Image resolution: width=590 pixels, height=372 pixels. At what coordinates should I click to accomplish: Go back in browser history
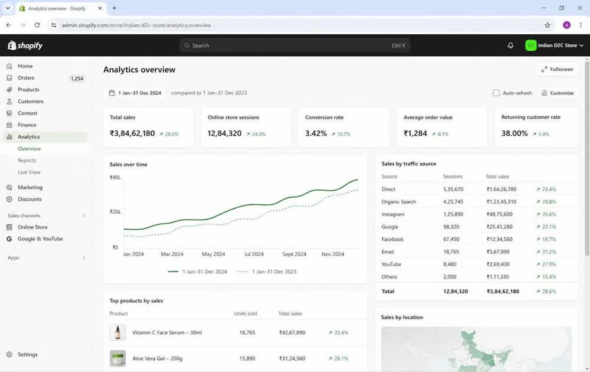point(9,25)
